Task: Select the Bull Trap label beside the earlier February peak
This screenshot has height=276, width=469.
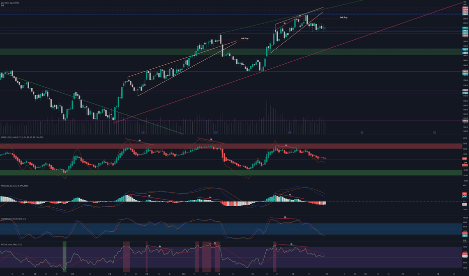Action: click(245, 39)
